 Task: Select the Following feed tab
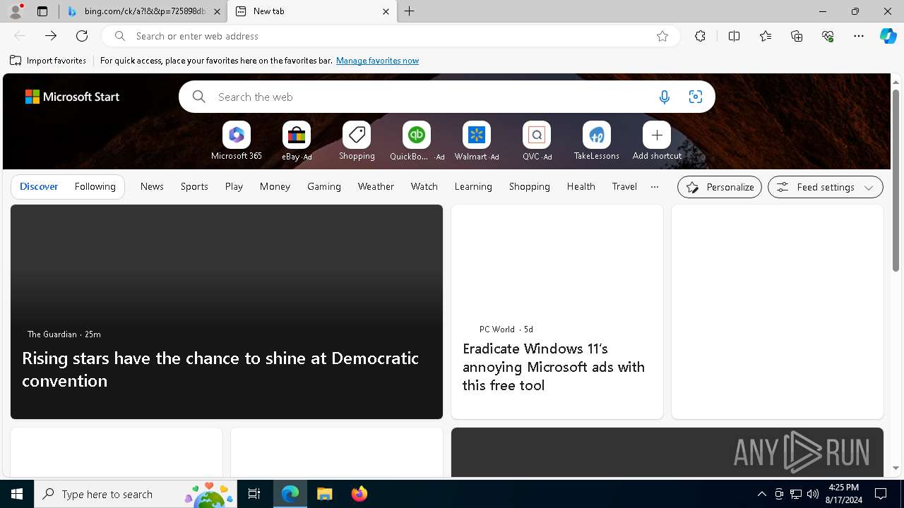(95, 187)
